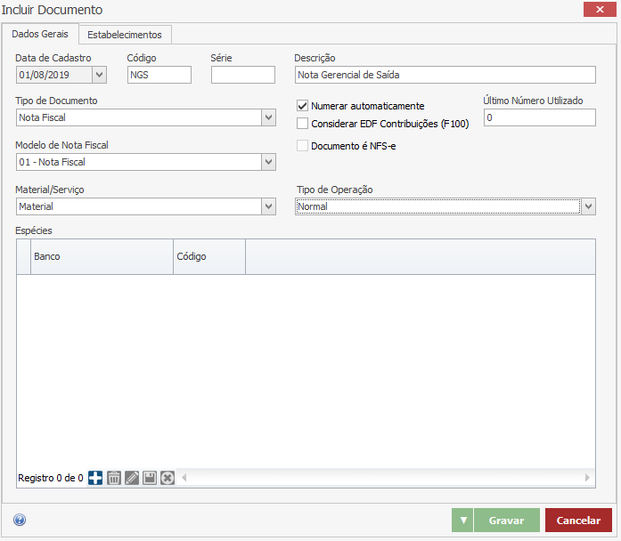Image resolution: width=621 pixels, height=541 pixels.
Task: Click the grid horizontal scrollbar track
Action: tap(383, 478)
